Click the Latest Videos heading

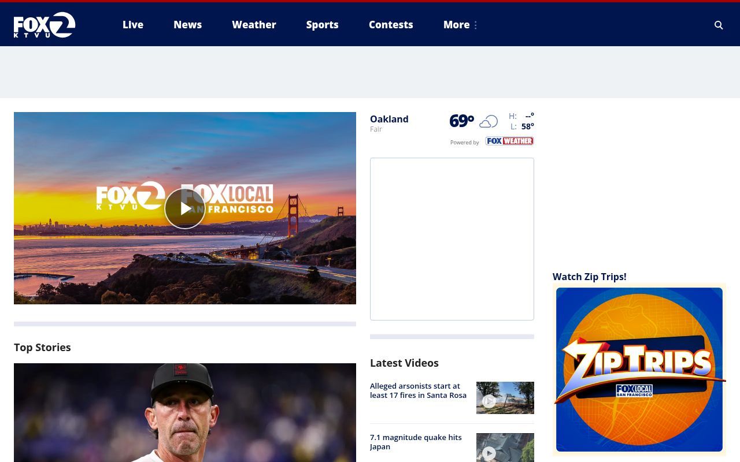404,363
